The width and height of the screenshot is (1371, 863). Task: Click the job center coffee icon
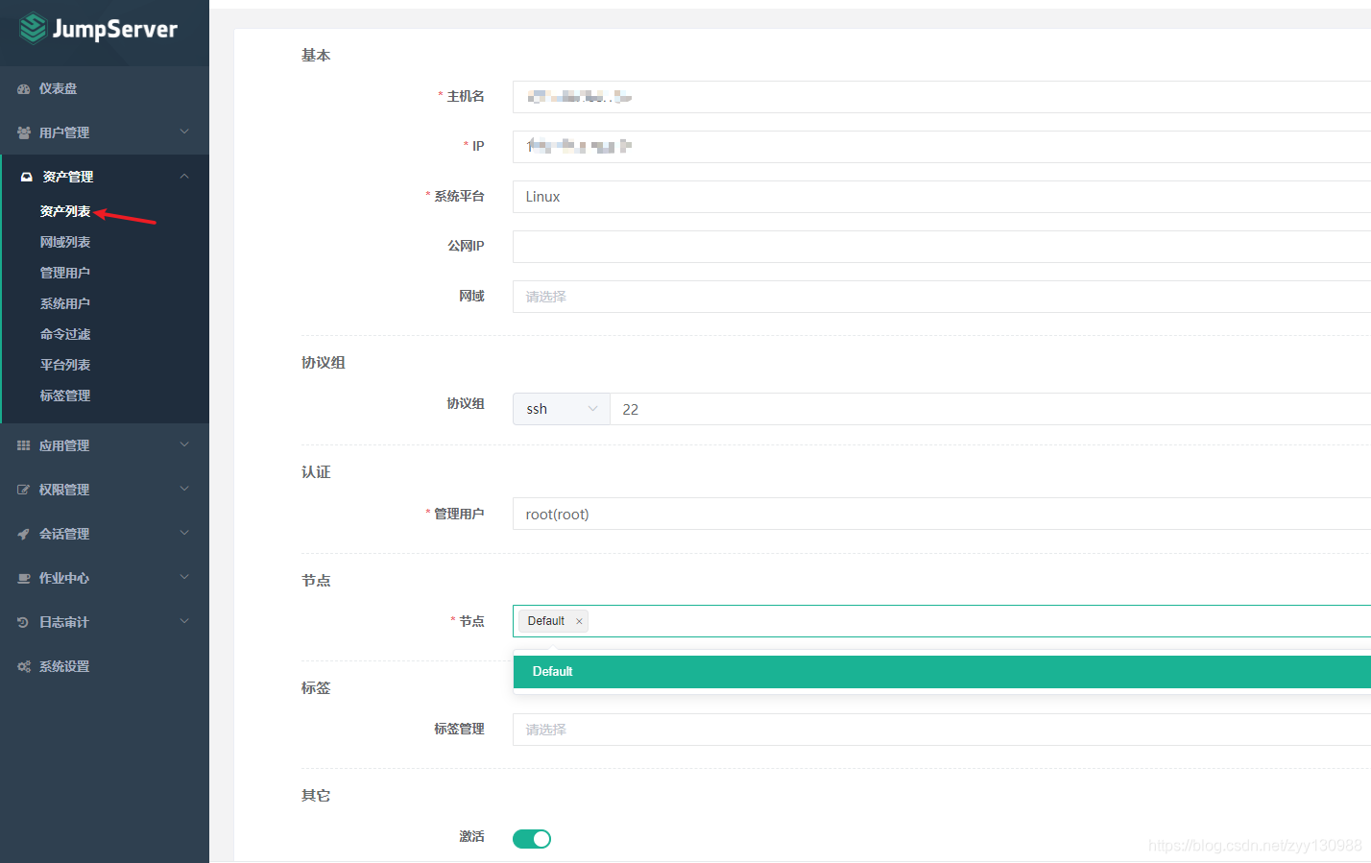click(24, 579)
